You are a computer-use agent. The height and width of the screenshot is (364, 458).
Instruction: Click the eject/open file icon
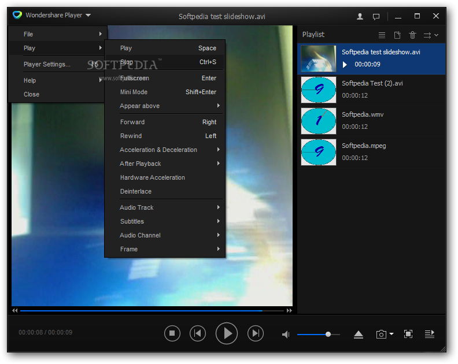click(x=359, y=335)
